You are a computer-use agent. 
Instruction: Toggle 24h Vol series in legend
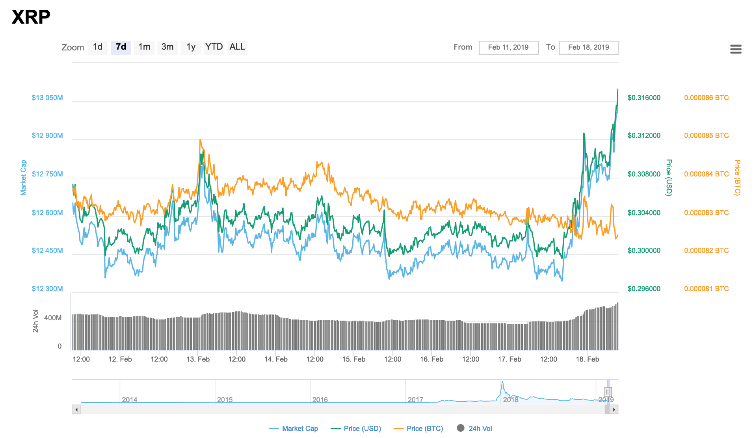coord(474,429)
